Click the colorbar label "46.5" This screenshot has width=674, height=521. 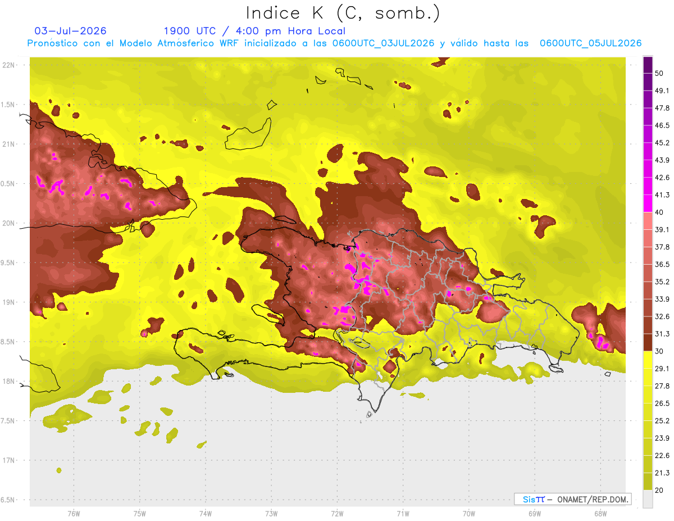(662, 125)
